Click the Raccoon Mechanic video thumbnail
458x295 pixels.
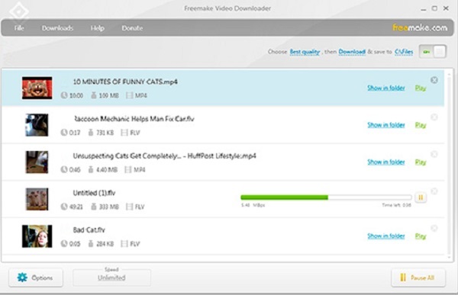pos(37,125)
